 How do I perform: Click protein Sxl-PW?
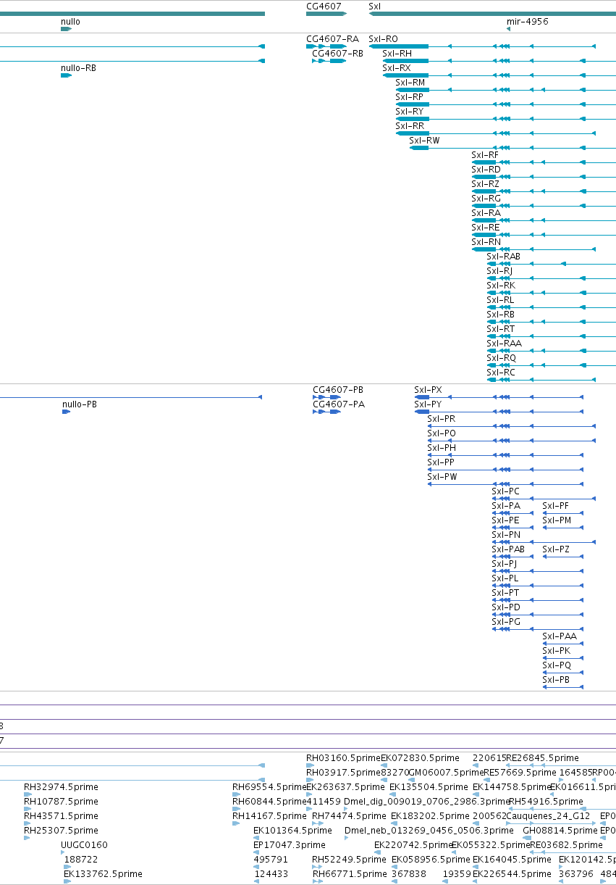442,477
